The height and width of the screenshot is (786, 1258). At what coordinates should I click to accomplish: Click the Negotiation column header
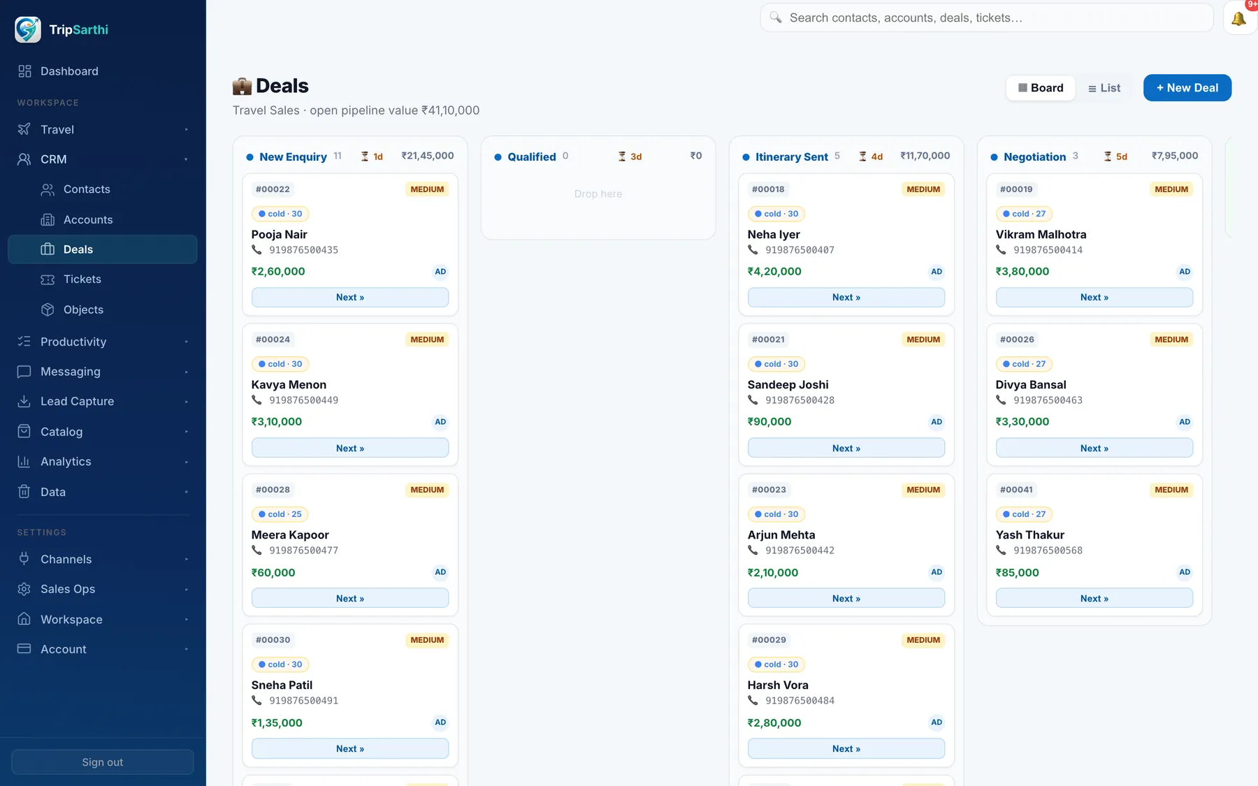(1034, 157)
